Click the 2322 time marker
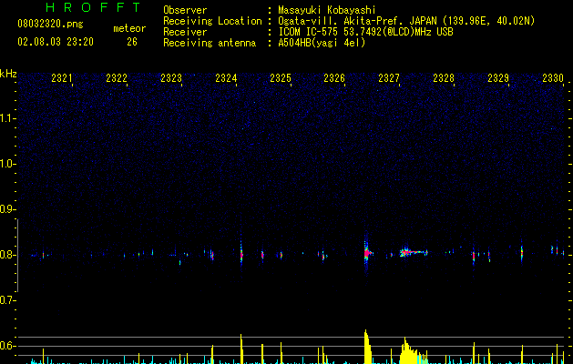Viewport: 573px width, 364px height. point(117,78)
